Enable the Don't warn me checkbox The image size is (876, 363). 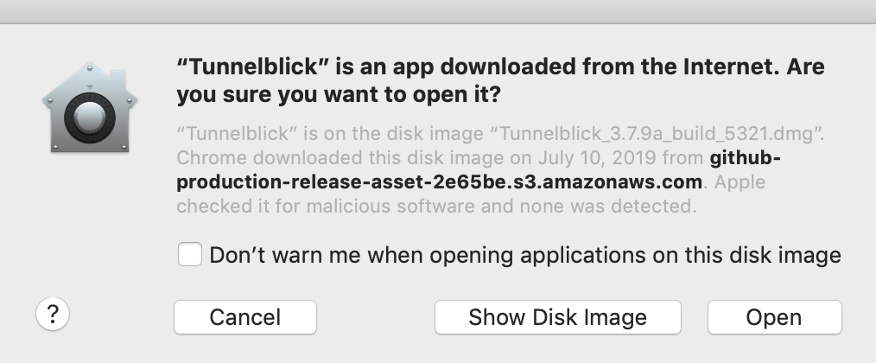(189, 255)
